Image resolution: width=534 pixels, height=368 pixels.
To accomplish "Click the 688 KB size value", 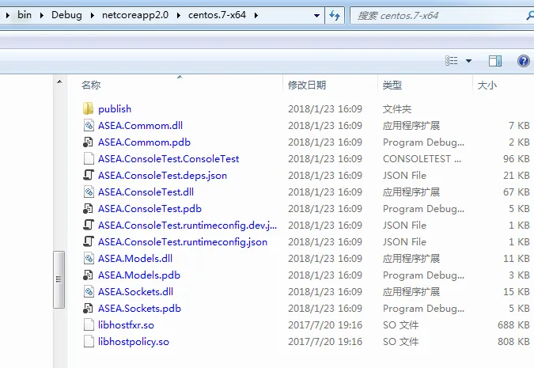I will [x=513, y=325].
